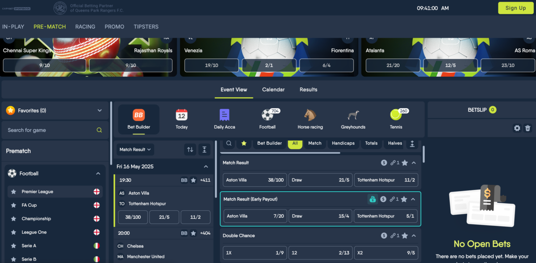This screenshot has height=263, width=536.
Task: Toggle the Early Payout lock icon
Action: [x=372, y=200]
